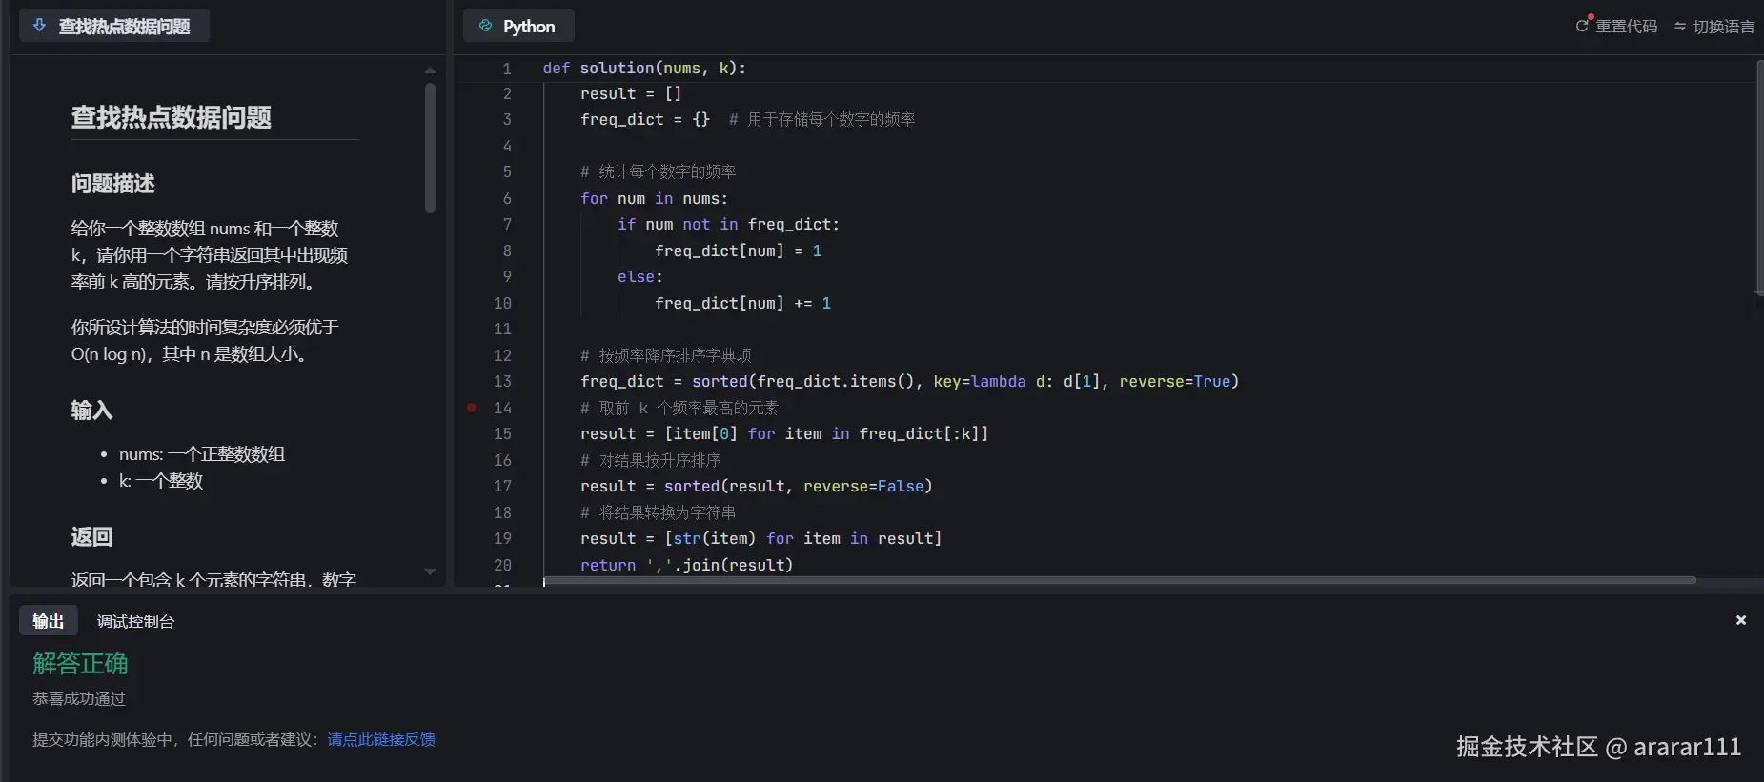
Task: Click the 重置代码 reset icon
Action: 1583,25
